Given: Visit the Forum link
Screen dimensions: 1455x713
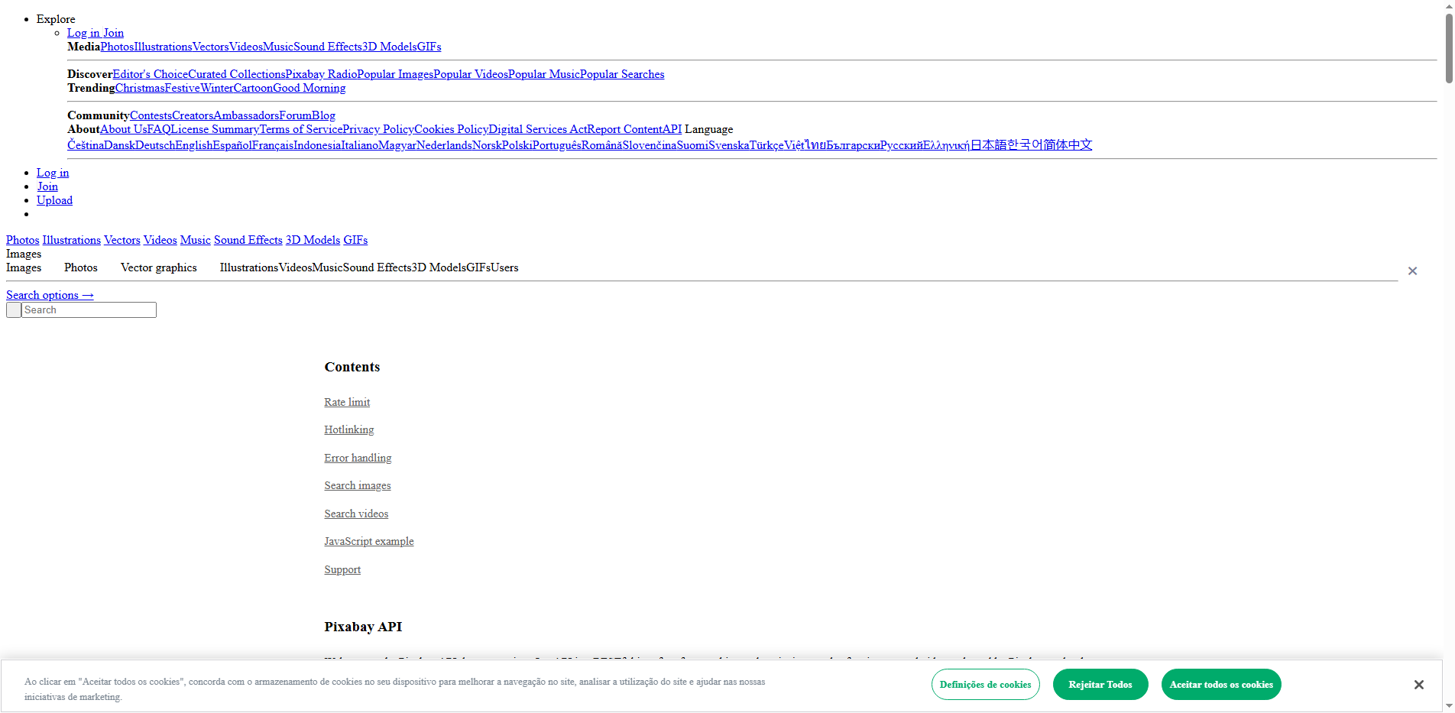Looking at the screenshot, I should tap(296, 115).
